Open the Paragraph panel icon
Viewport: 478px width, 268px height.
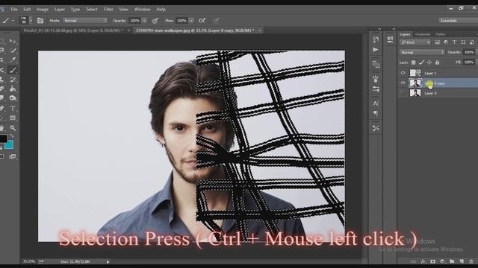tap(376, 113)
